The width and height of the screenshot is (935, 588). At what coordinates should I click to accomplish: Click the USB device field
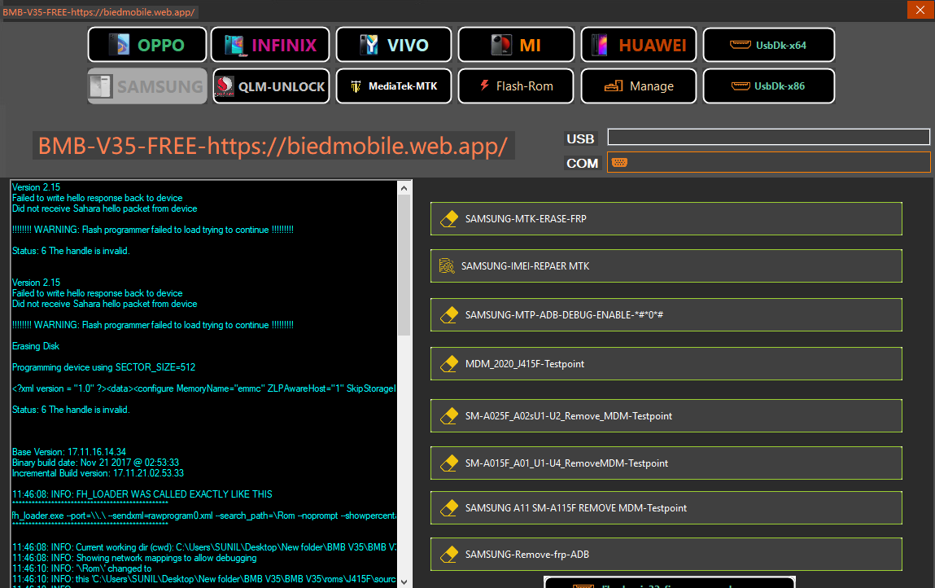point(769,137)
